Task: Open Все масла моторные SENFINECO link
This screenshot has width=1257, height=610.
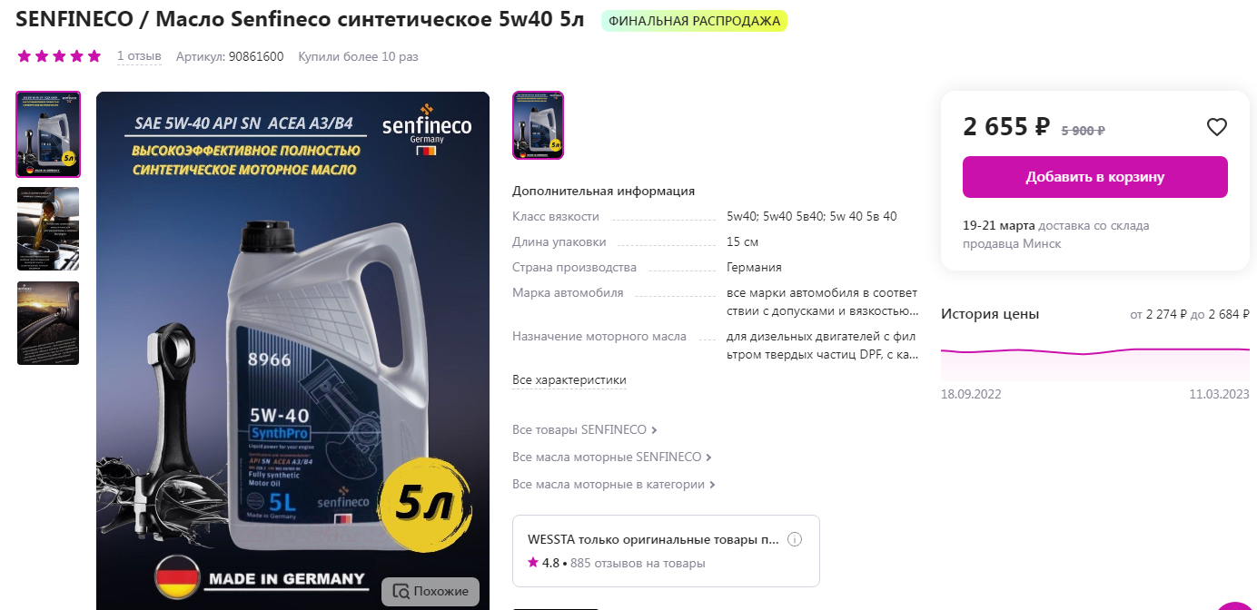Action: pyautogui.click(x=607, y=457)
